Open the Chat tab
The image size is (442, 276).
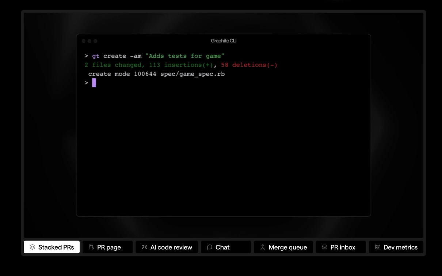tap(226, 247)
